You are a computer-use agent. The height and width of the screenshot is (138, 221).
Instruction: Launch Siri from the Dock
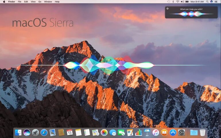tap(27, 133)
